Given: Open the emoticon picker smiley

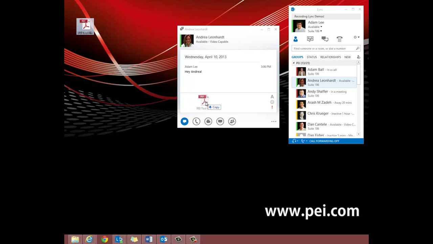Looking at the screenshot, I should coord(272,102).
